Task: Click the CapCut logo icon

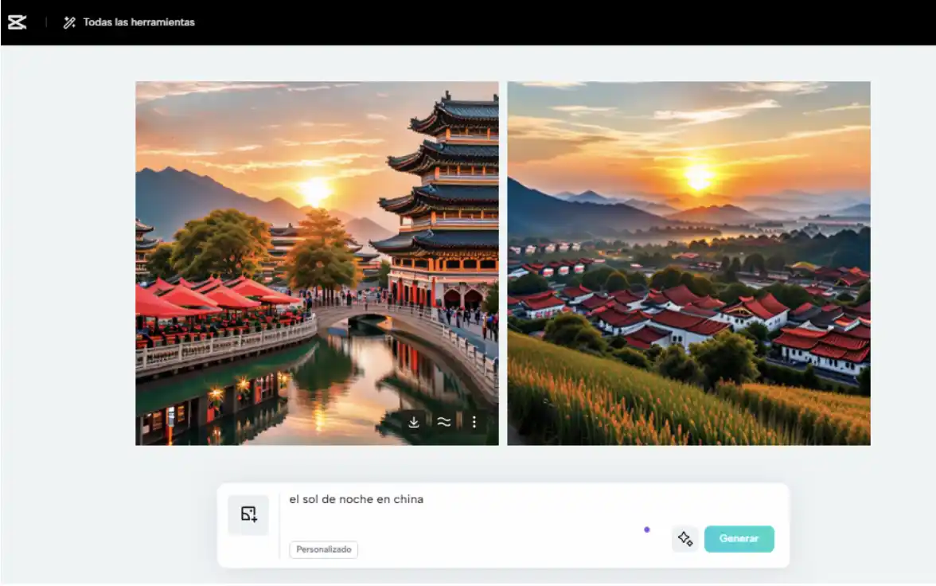Action: click(17, 22)
